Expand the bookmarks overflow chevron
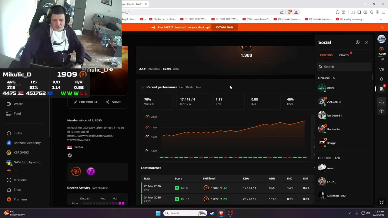This screenshot has height=218, width=388. 380,19
